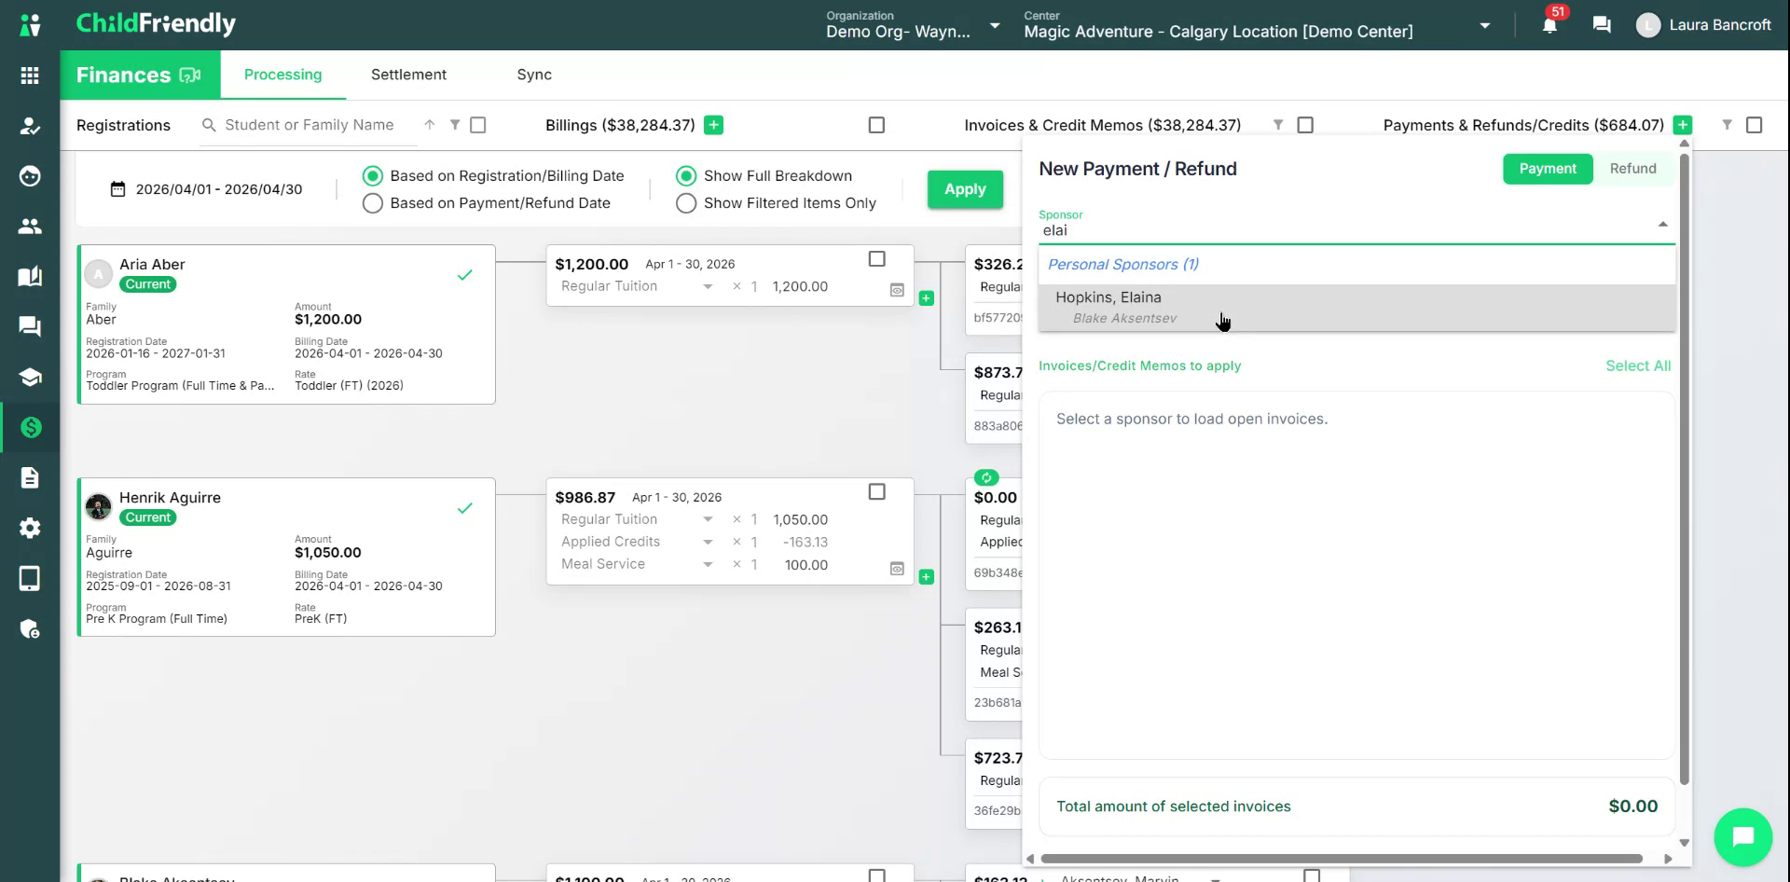Toggle the Billings select-all checkbox
Screen dimensions: 1790x882
click(x=876, y=125)
